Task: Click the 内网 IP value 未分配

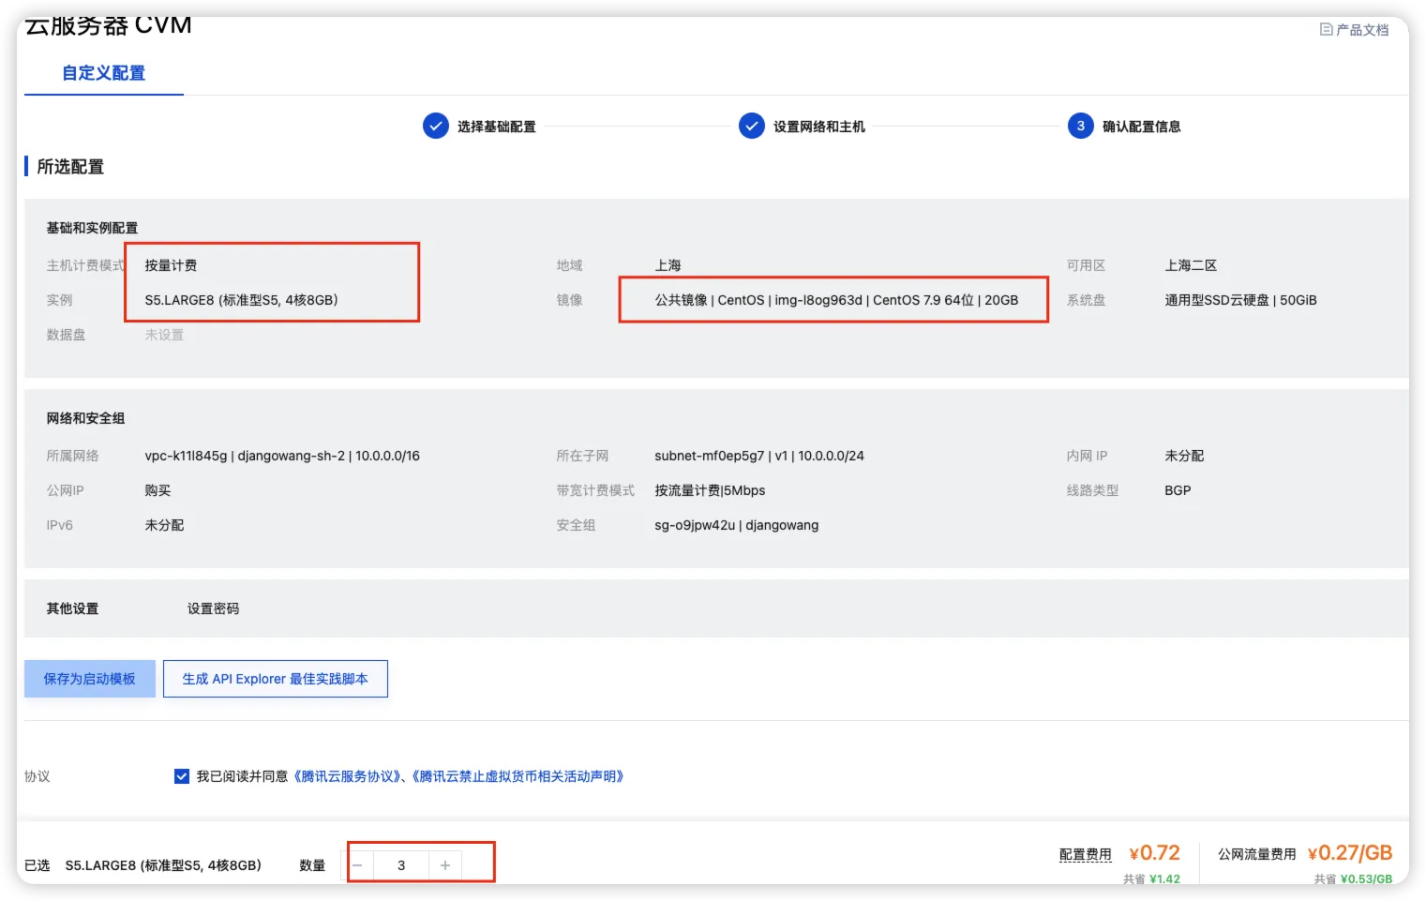Action: click(1184, 456)
